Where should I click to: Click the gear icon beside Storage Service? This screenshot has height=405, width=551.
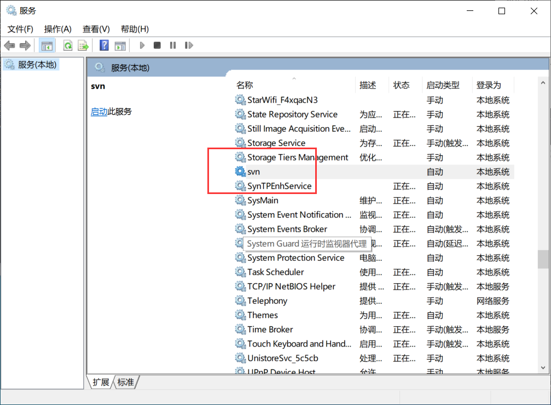pos(240,143)
